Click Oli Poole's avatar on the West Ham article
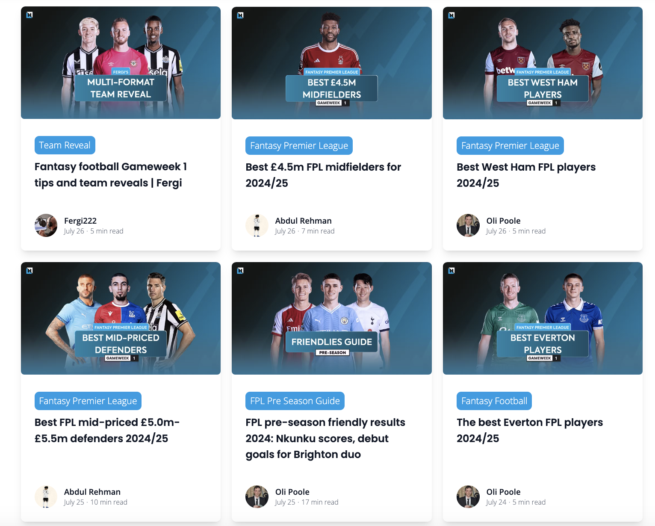 point(468,225)
